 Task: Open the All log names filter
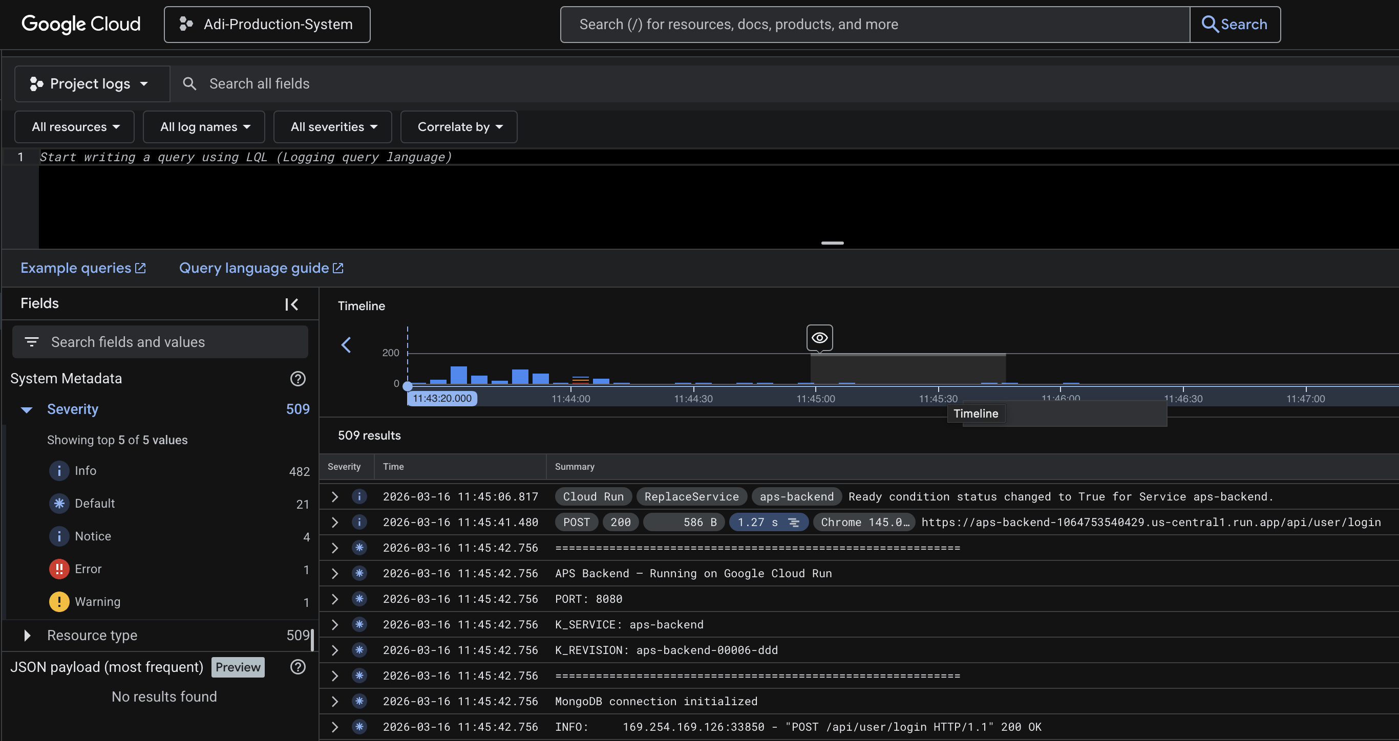click(x=204, y=127)
